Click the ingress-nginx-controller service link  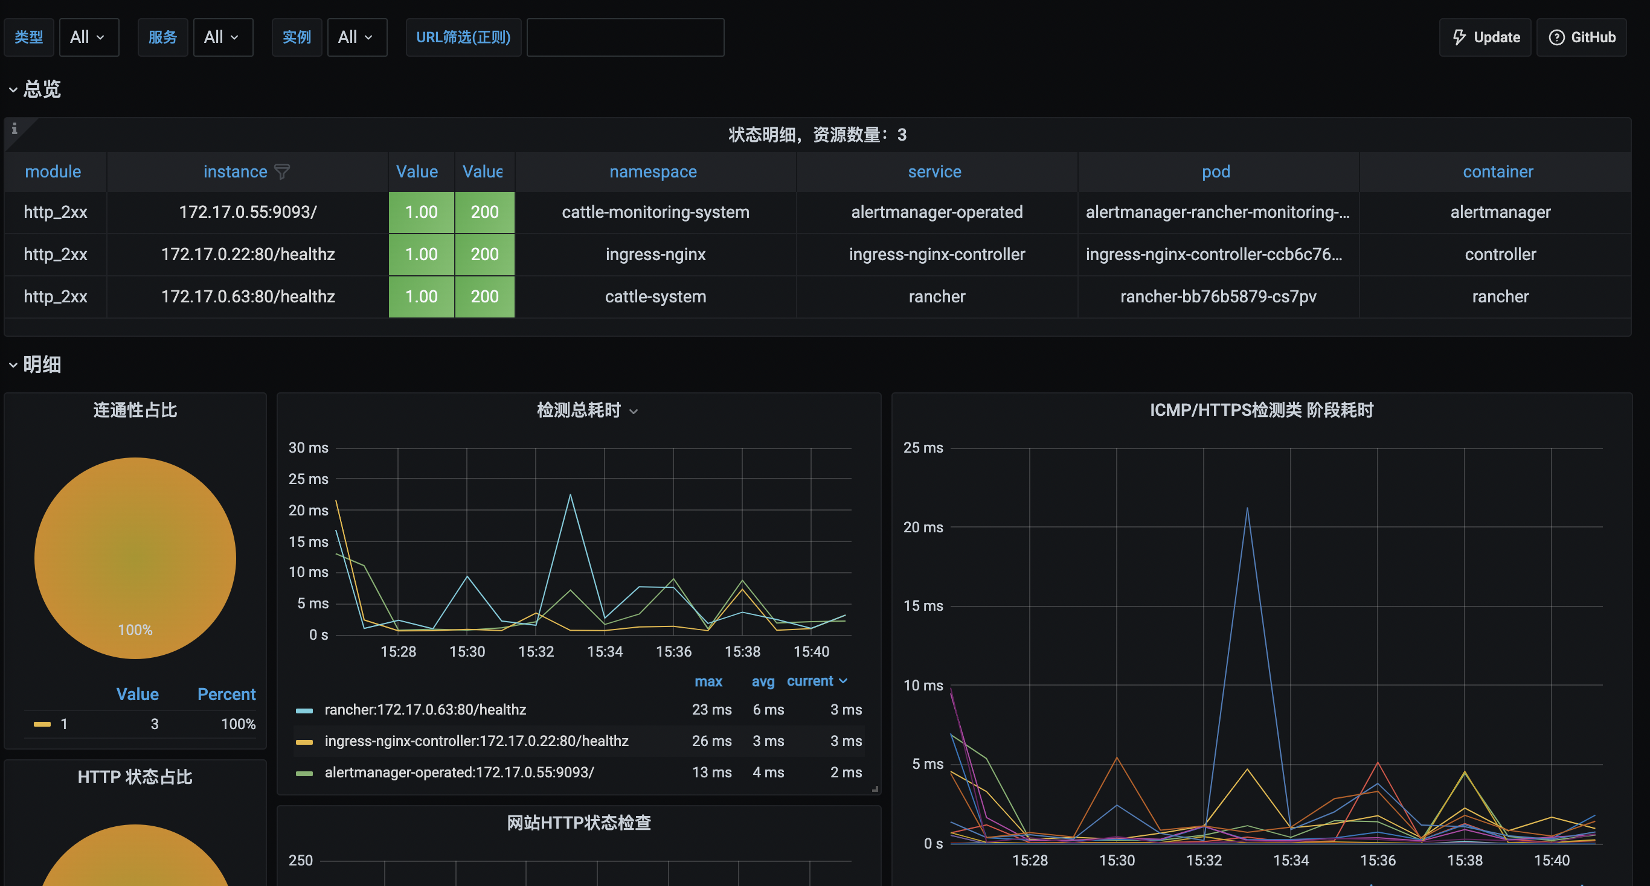(x=935, y=253)
